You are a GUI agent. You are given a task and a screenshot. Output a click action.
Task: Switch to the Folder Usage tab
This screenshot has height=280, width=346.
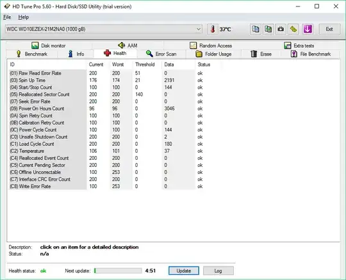click(x=213, y=54)
